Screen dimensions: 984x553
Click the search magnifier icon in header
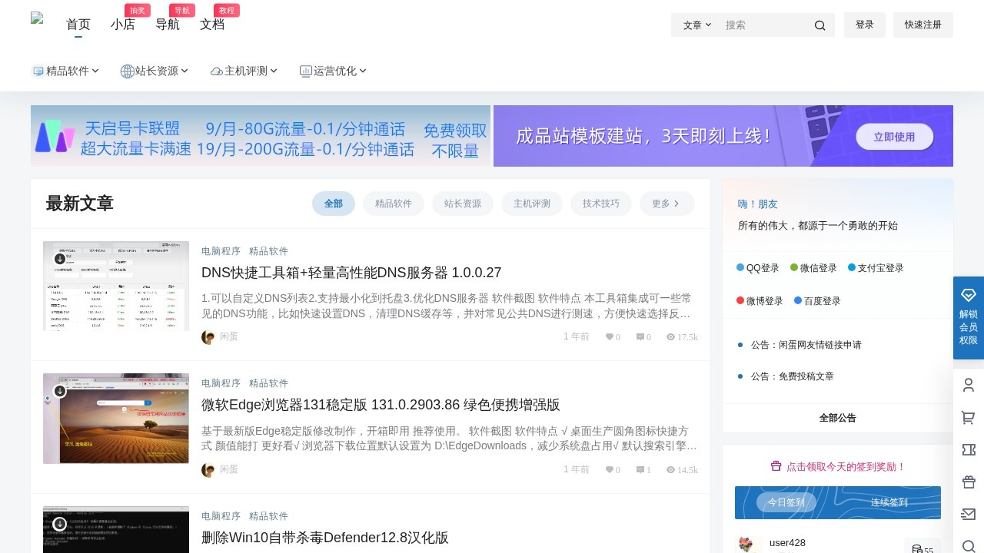[x=819, y=25]
